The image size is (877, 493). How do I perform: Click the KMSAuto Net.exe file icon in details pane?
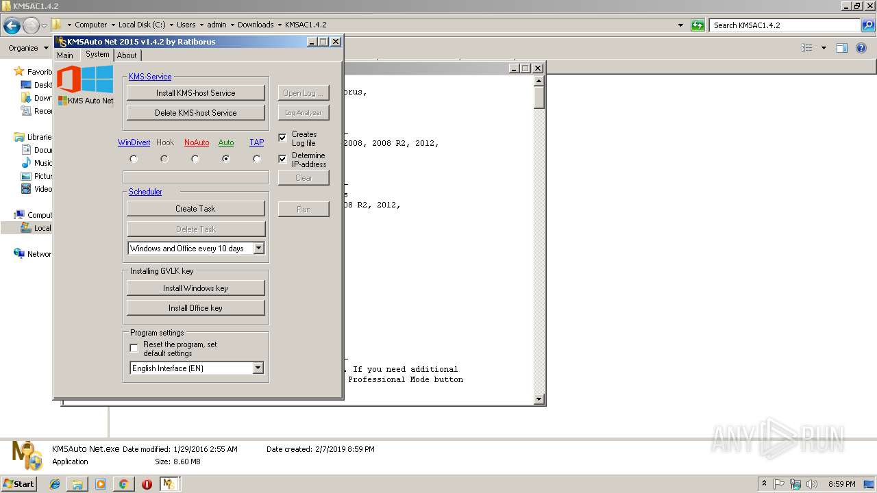coord(27,455)
